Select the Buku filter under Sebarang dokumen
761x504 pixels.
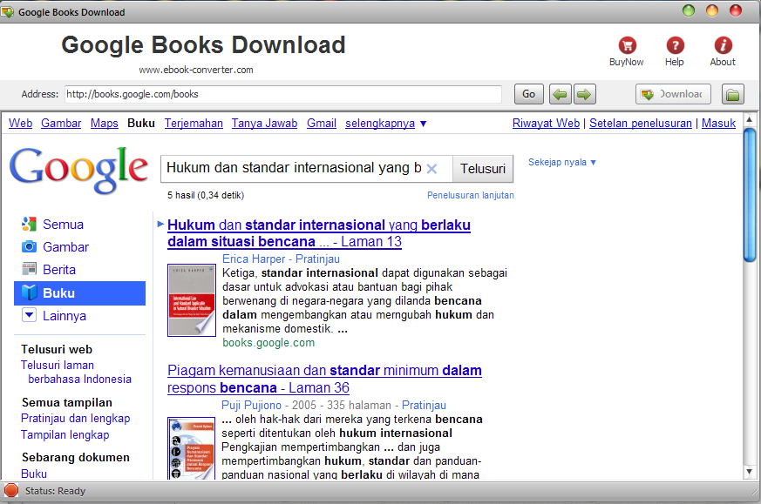point(34,474)
